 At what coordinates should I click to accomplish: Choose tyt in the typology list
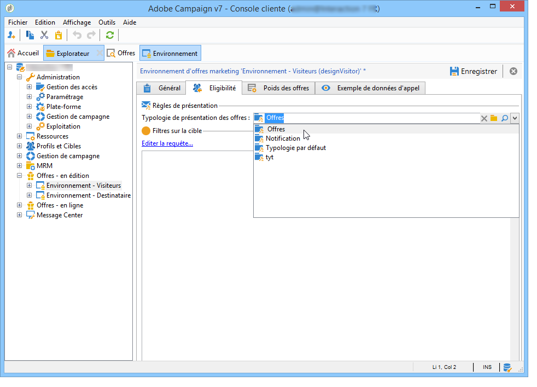386,157
